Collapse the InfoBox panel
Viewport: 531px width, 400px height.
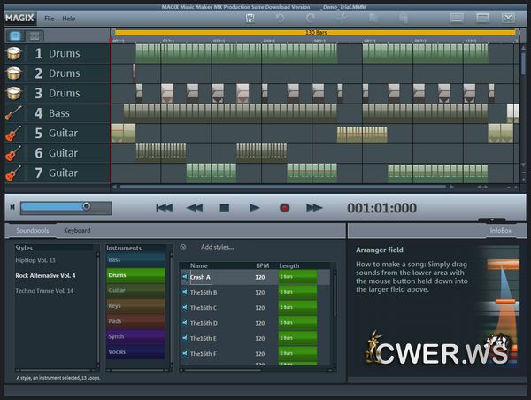pos(492,220)
